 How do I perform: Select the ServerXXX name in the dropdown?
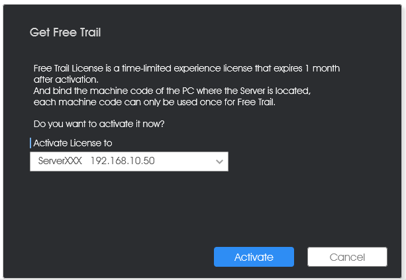(x=60, y=161)
